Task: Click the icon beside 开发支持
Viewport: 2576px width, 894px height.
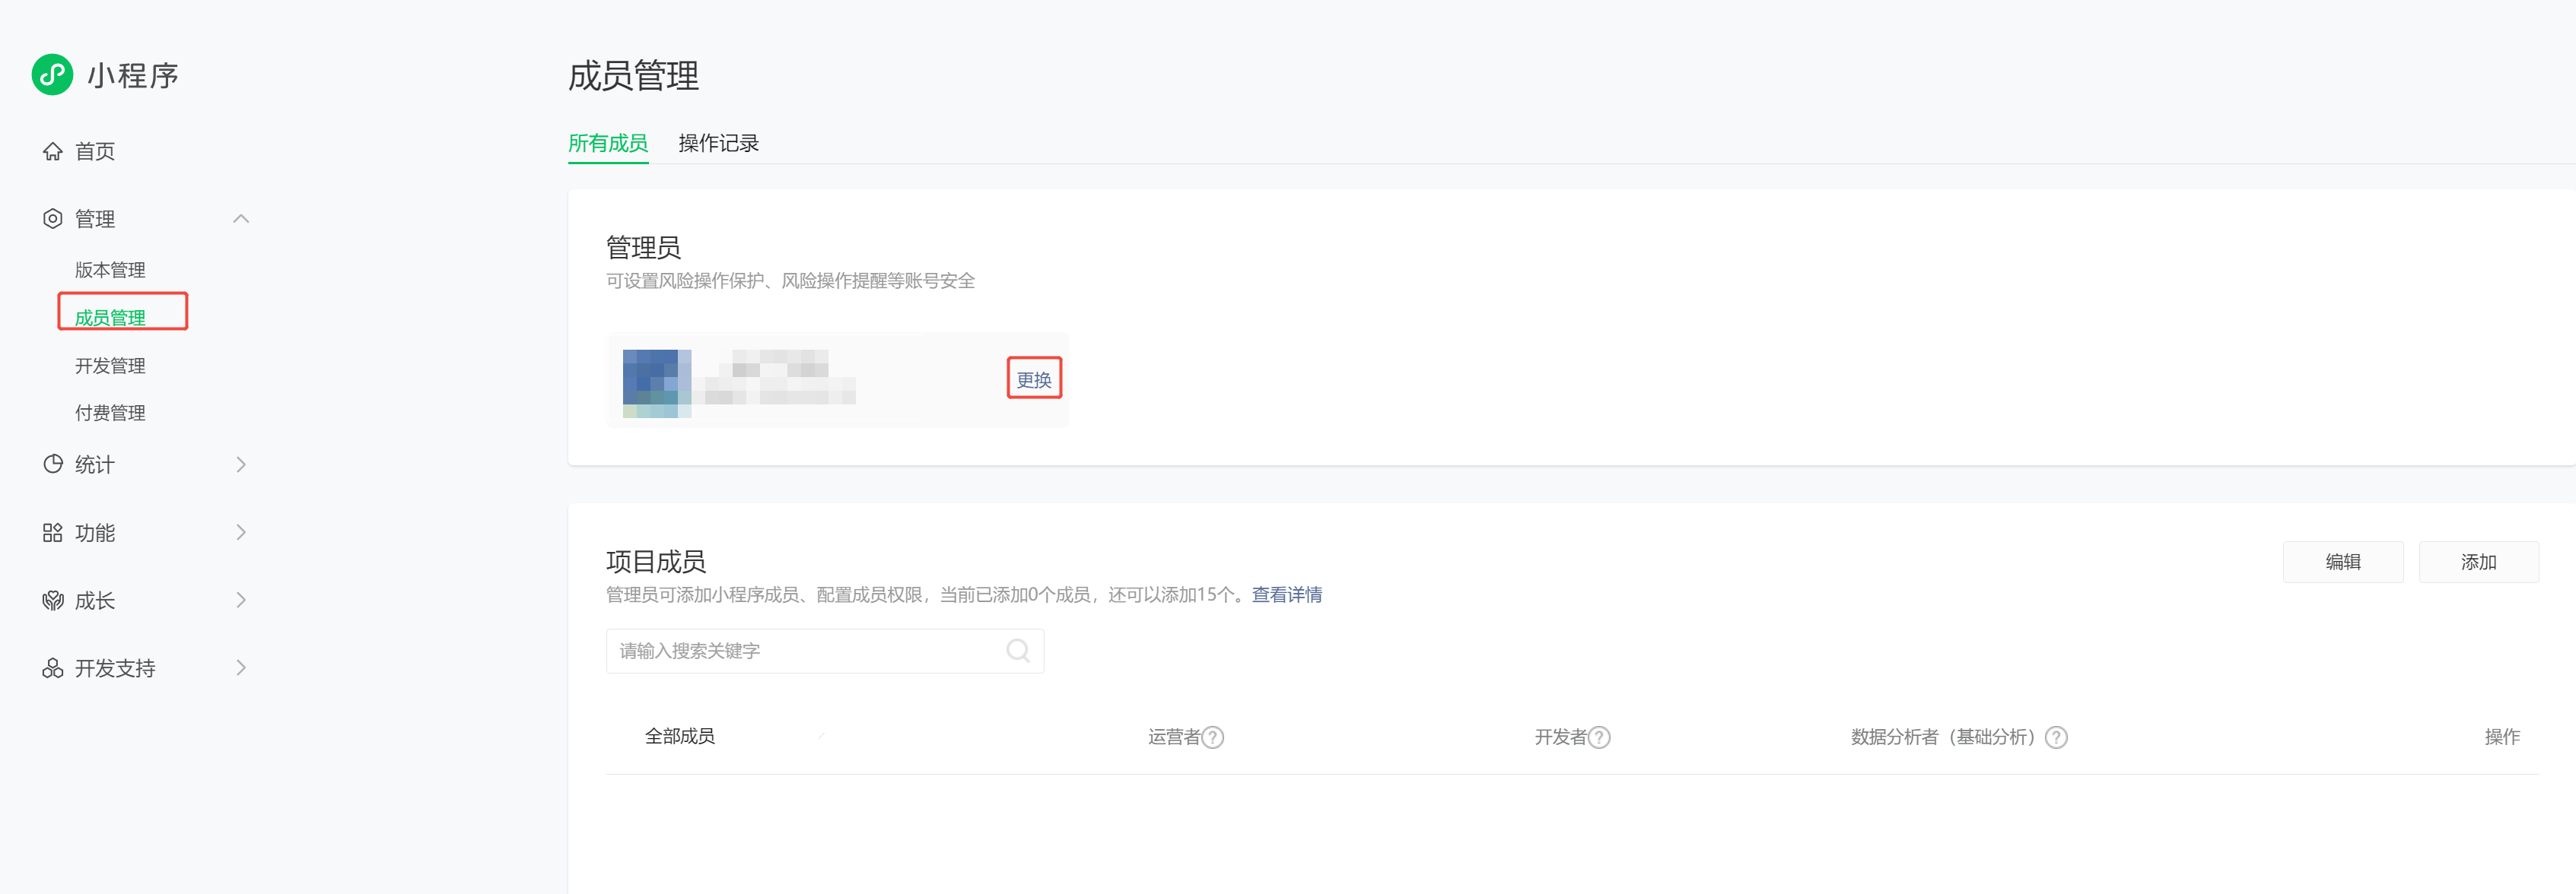Action: click(52, 668)
